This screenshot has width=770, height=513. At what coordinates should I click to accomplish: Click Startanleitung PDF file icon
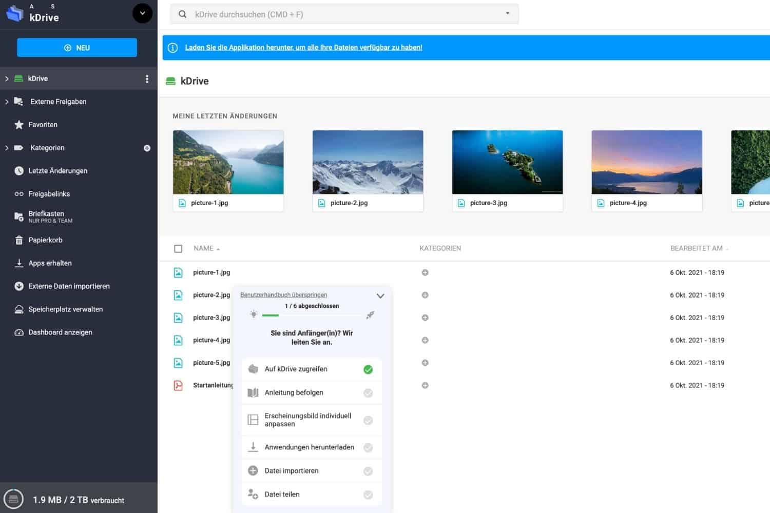tap(178, 385)
